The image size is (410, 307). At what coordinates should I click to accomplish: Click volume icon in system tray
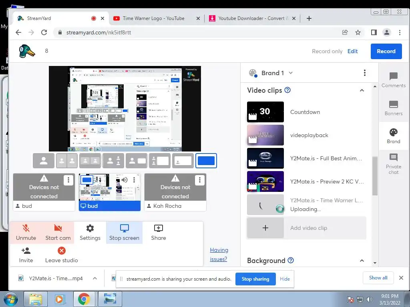[370, 299]
